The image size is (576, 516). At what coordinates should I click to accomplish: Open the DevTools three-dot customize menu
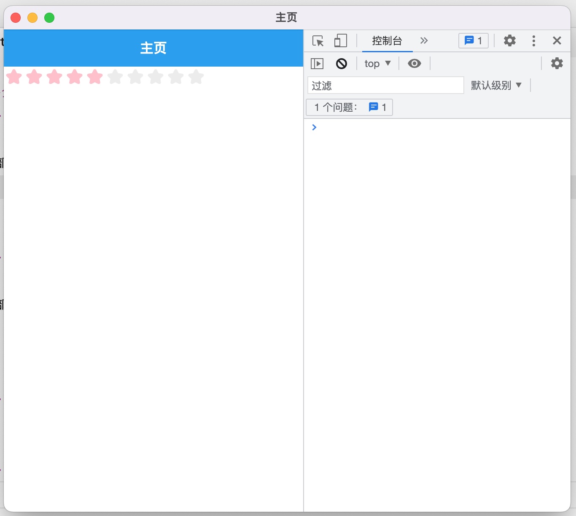[x=534, y=40]
